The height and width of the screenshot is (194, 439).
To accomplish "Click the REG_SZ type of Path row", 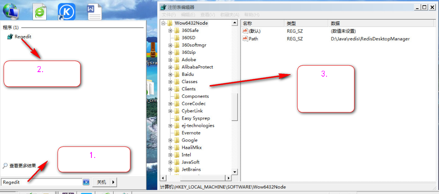I will (x=295, y=39).
